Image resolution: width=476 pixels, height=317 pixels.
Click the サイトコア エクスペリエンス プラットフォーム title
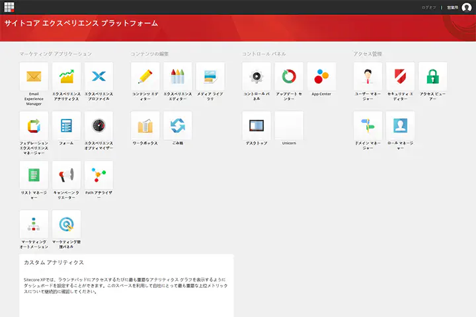[x=81, y=23]
